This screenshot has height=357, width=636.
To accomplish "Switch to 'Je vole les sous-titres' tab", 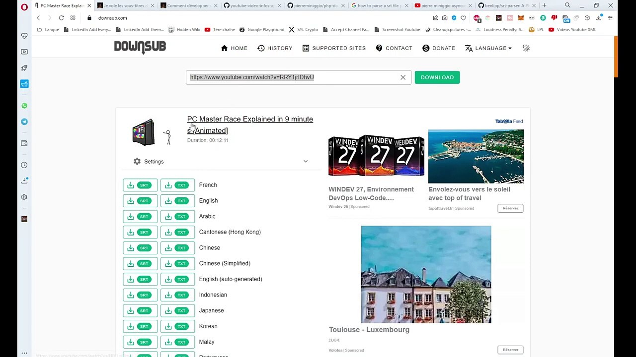I will [126, 5].
